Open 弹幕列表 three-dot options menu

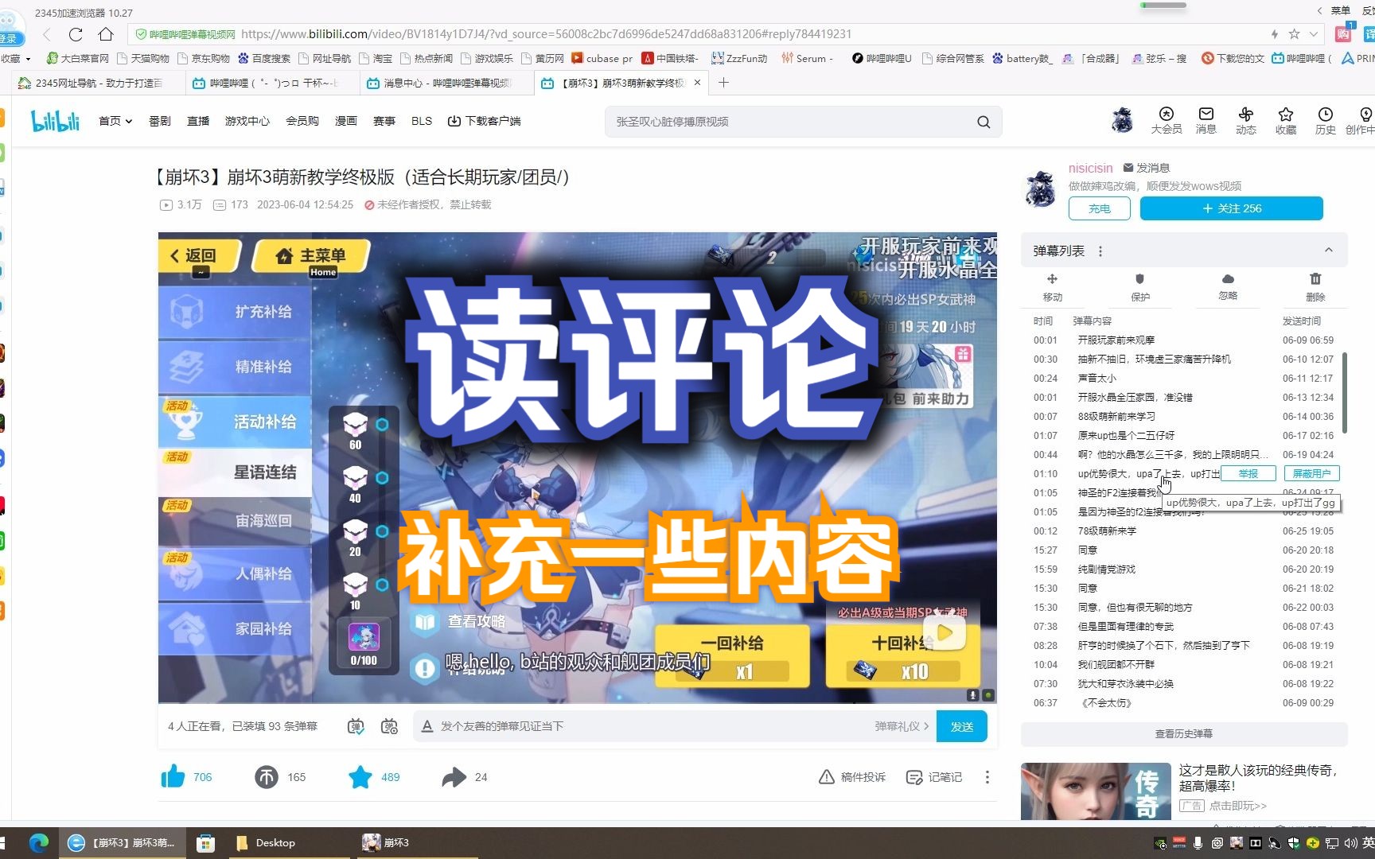1100,251
